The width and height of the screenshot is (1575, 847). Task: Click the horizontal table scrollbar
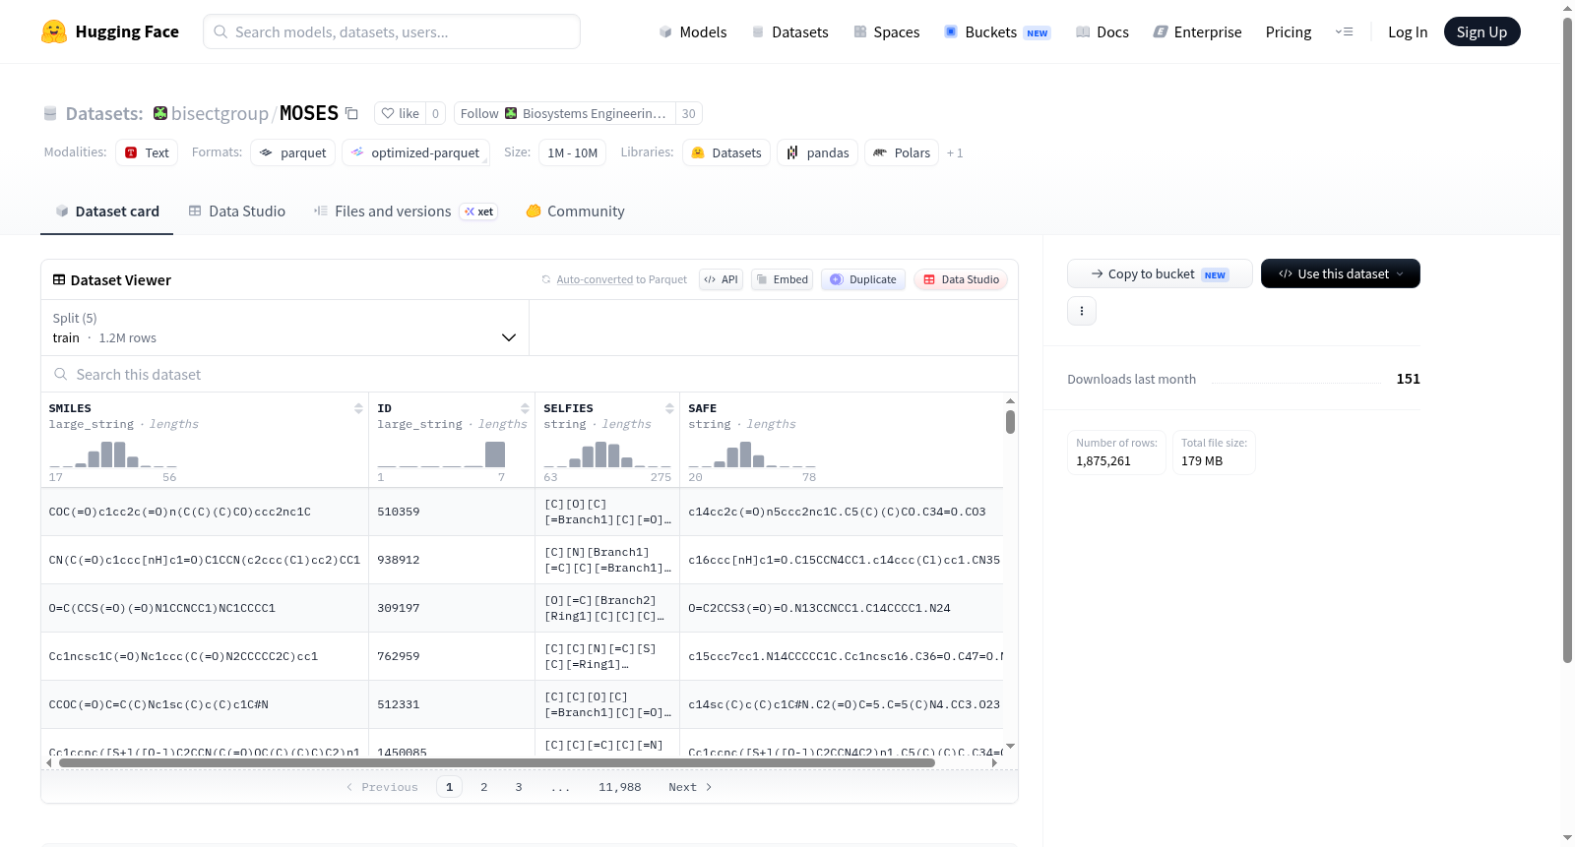497,762
